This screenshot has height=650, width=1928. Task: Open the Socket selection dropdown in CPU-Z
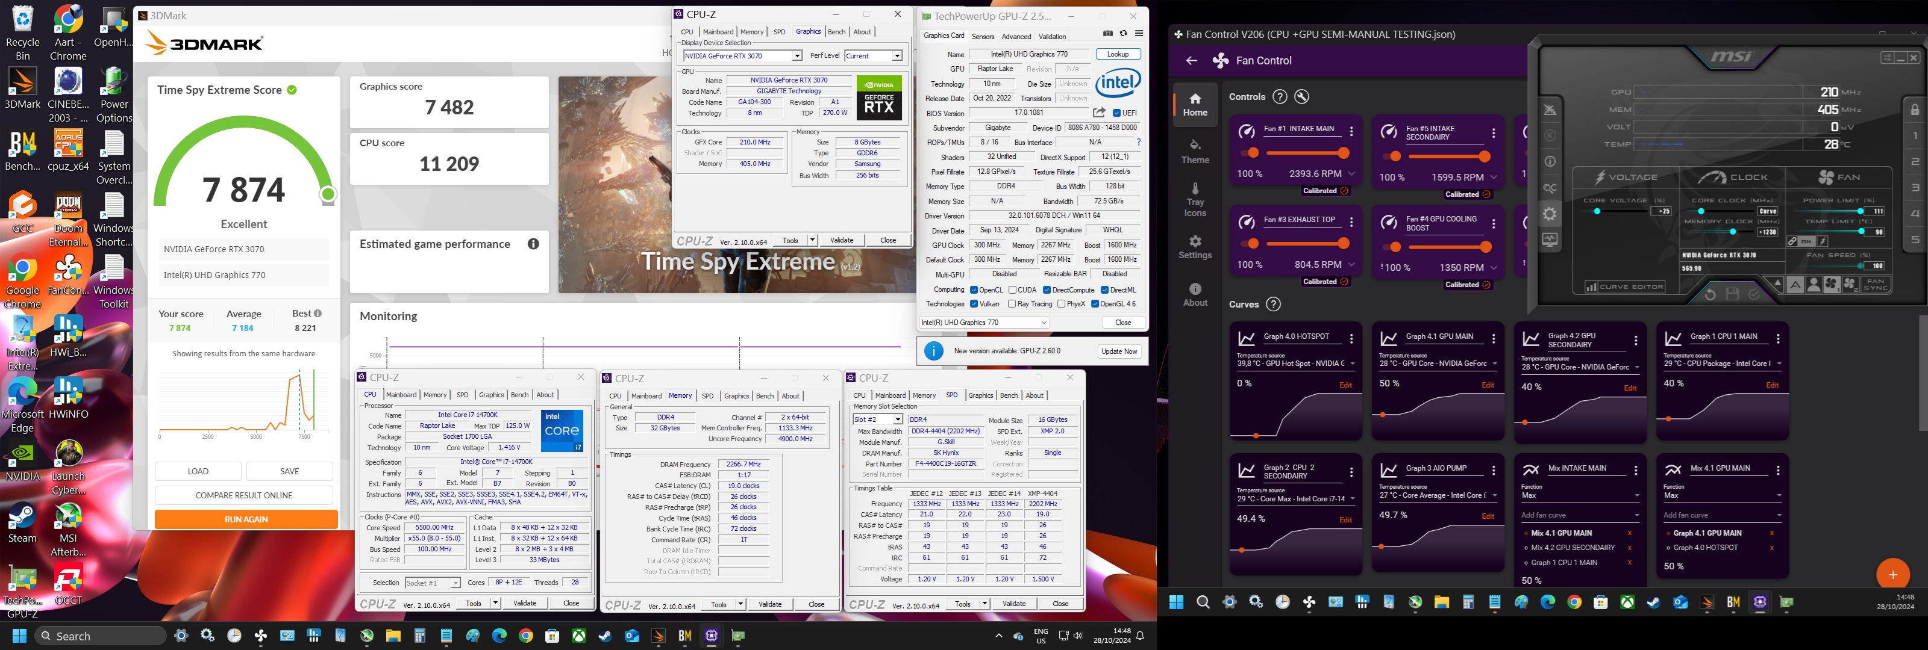point(433,583)
